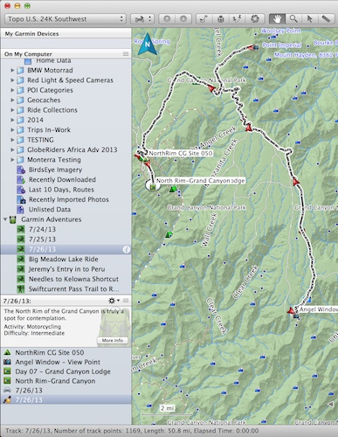Click the info icon on 7/26/13 adventure
Image resolution: width=338 pixels, height=437 pixels.
point(126,250)
